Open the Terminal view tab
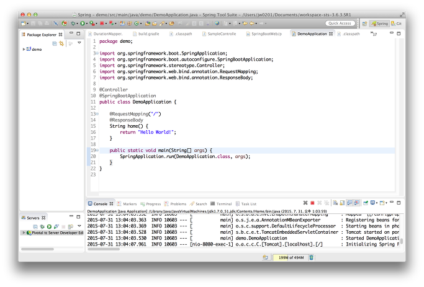The width and height of the screenshot is (424, 287). point(221,204)
